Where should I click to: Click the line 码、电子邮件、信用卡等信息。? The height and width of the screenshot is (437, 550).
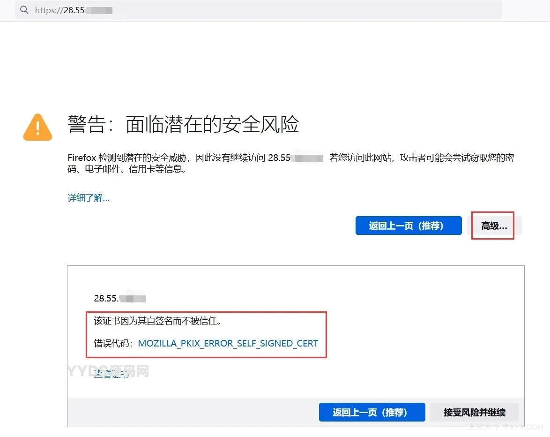point(126,169)
